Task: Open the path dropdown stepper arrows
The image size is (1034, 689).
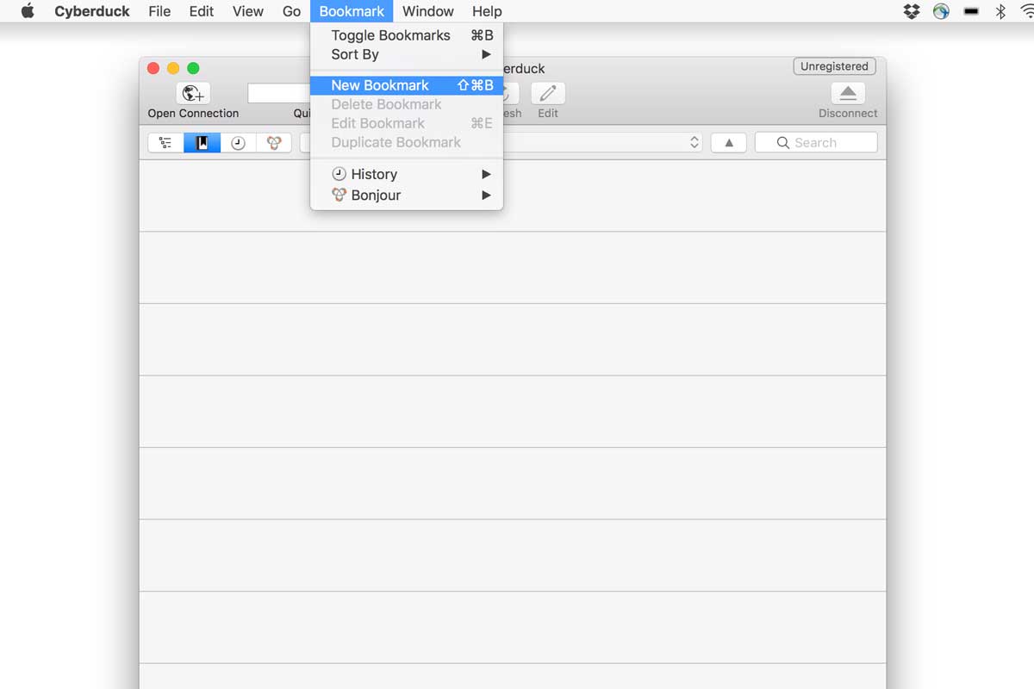Action: click(x=695, y=143)
